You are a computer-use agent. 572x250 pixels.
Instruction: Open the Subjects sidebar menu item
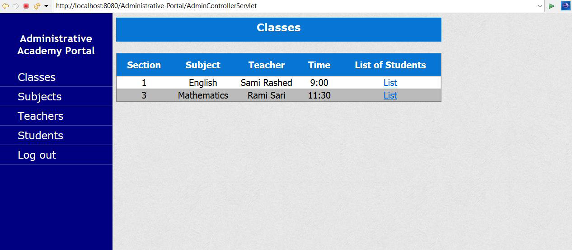39,97
